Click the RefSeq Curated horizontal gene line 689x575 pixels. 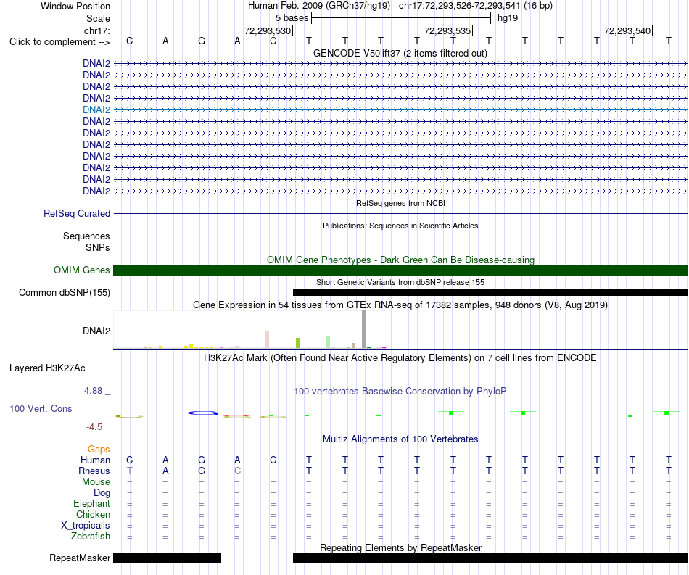pos(400,213)
